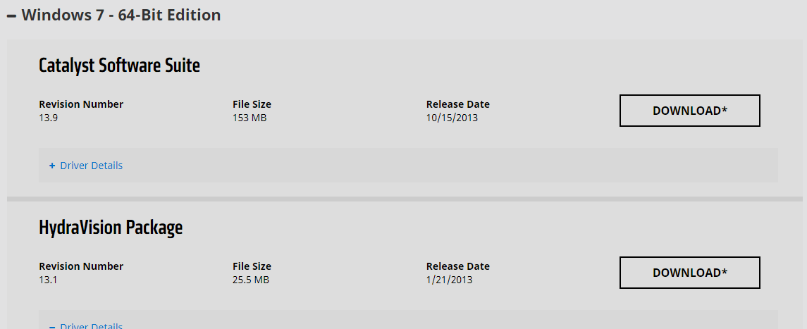Click HydraVision's Release Date label

(457, 266)
